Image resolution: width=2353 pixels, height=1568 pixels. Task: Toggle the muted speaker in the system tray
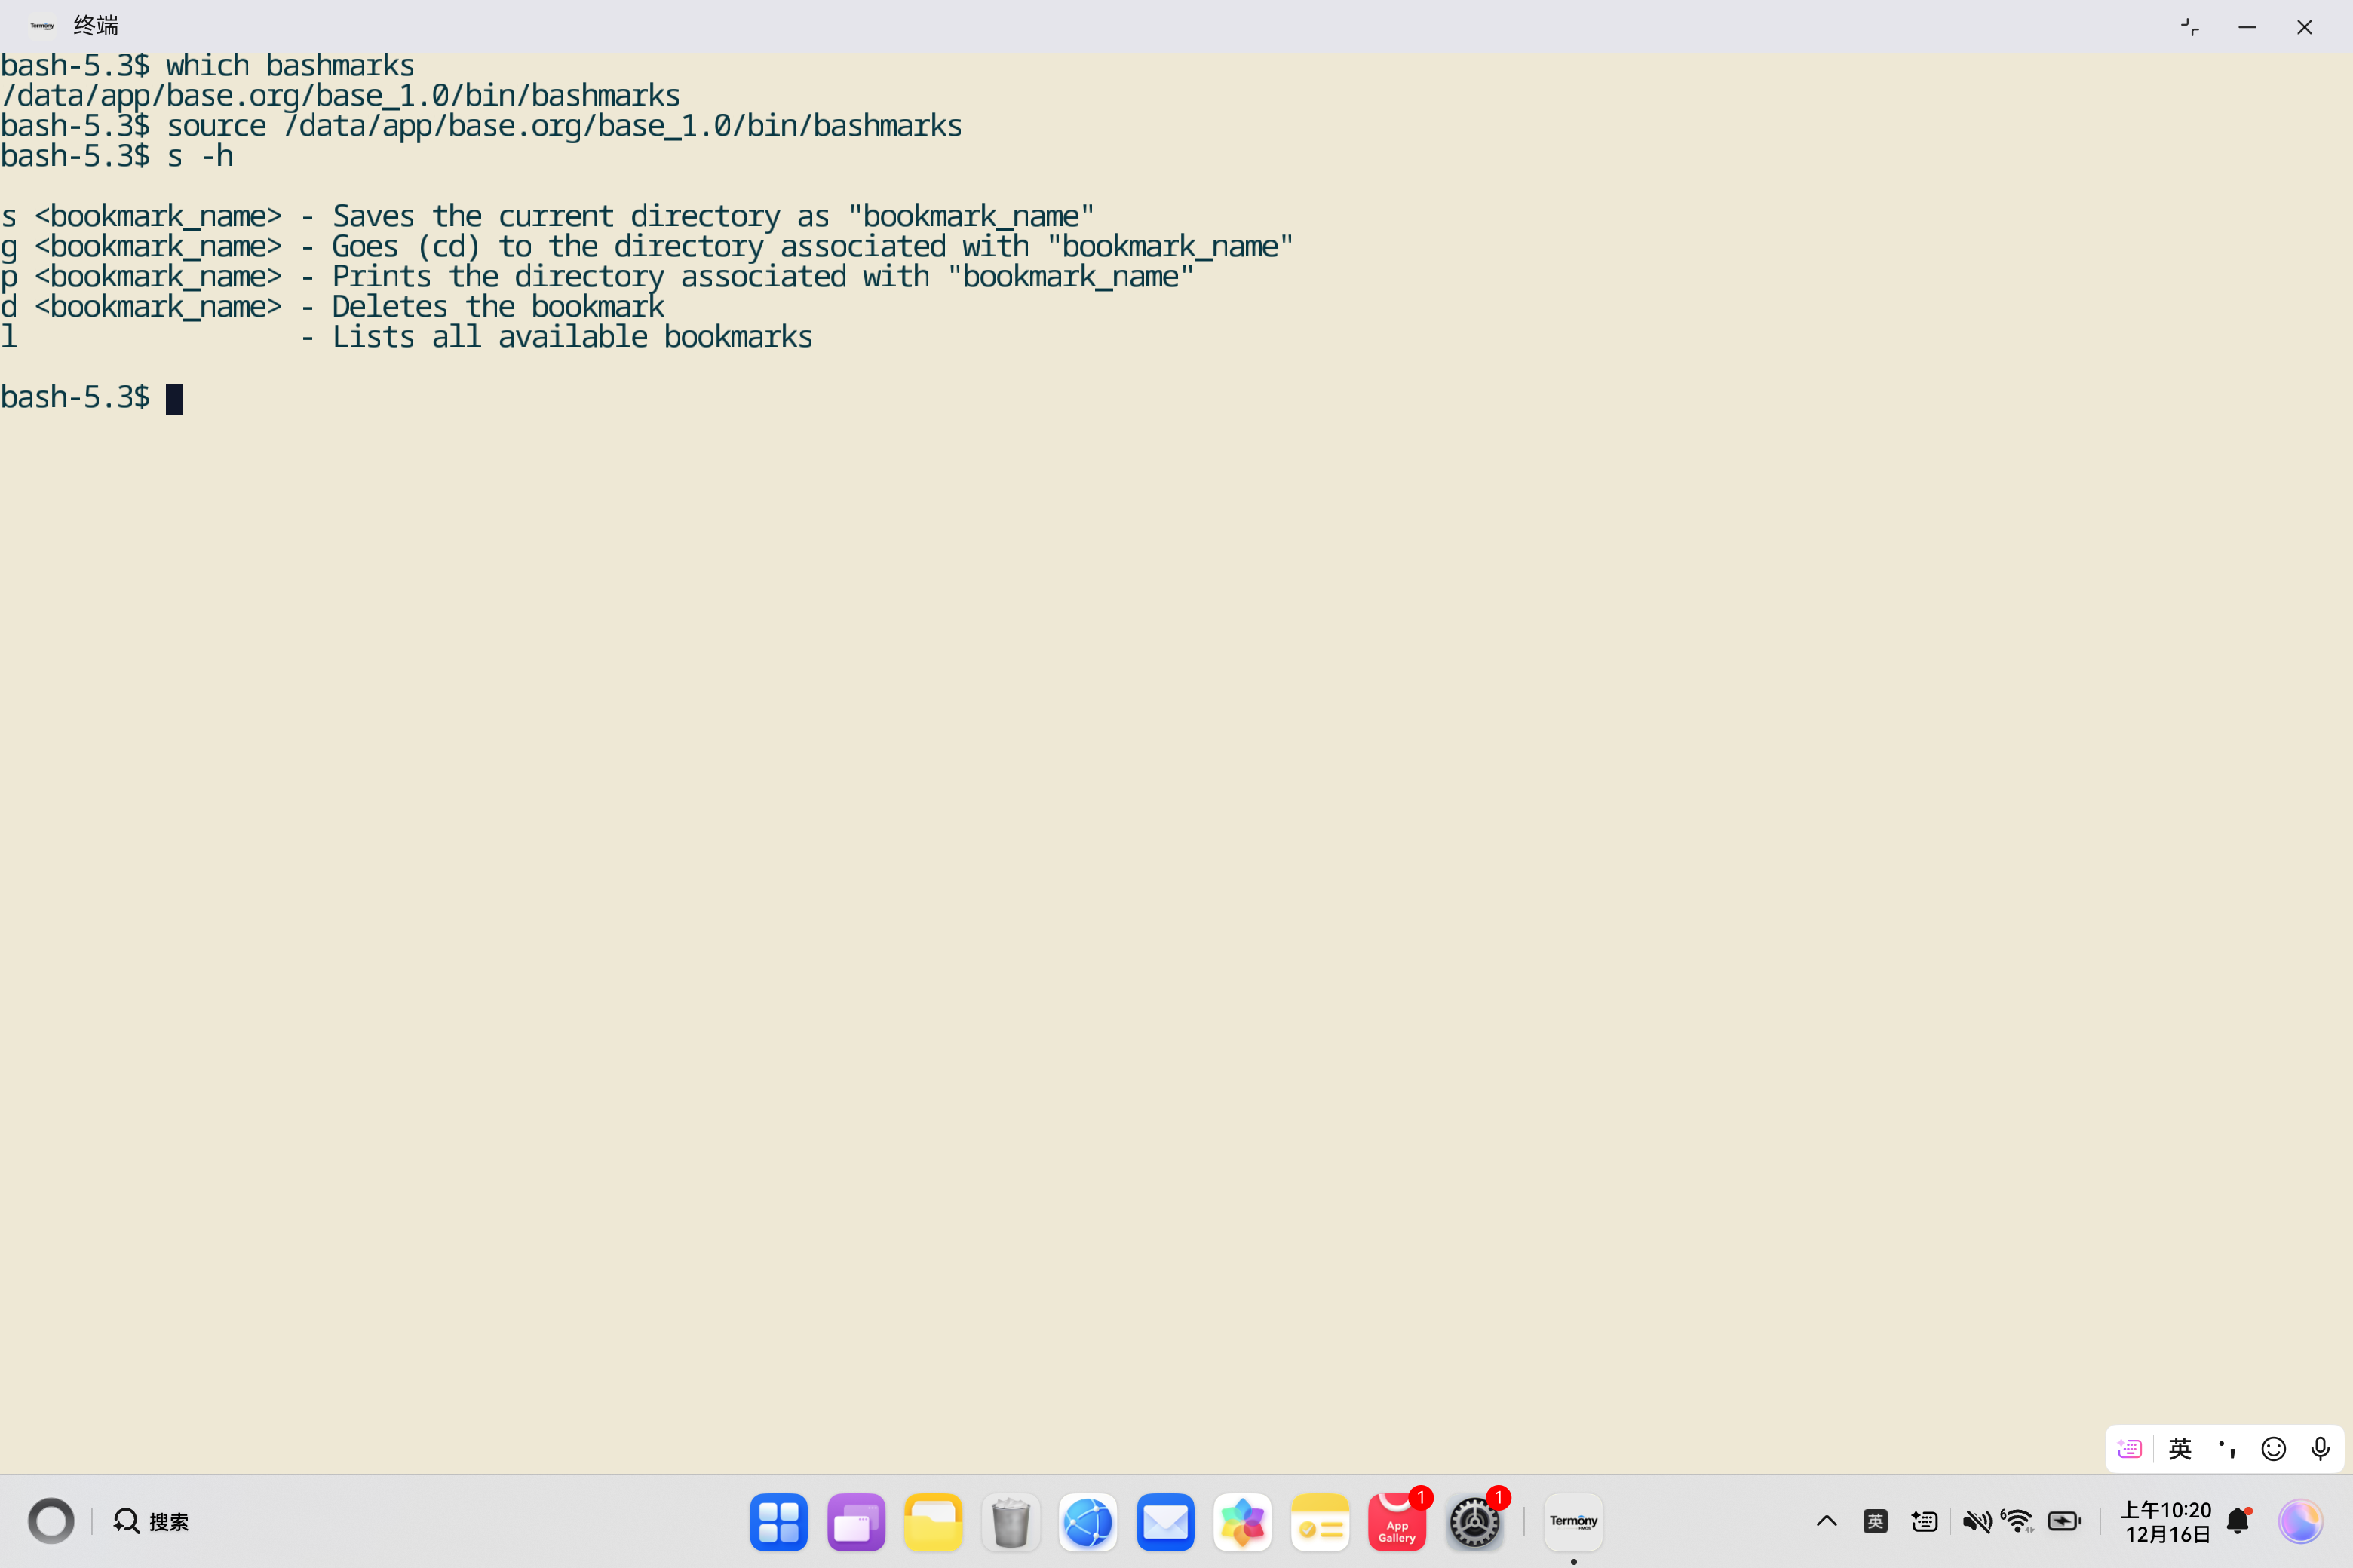(x=1978, y=1521)
